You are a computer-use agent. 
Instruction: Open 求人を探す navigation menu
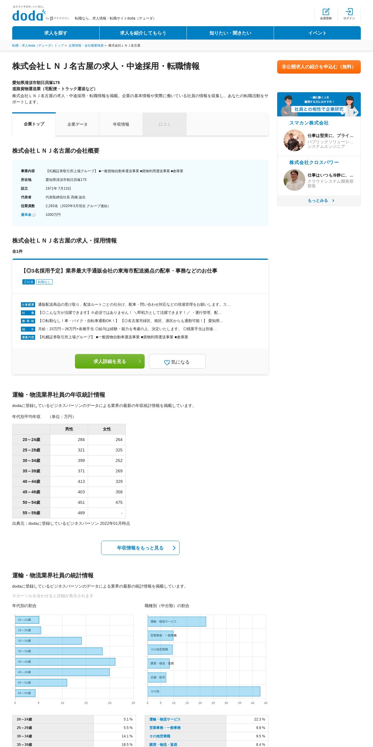click(x=56, y=33)
